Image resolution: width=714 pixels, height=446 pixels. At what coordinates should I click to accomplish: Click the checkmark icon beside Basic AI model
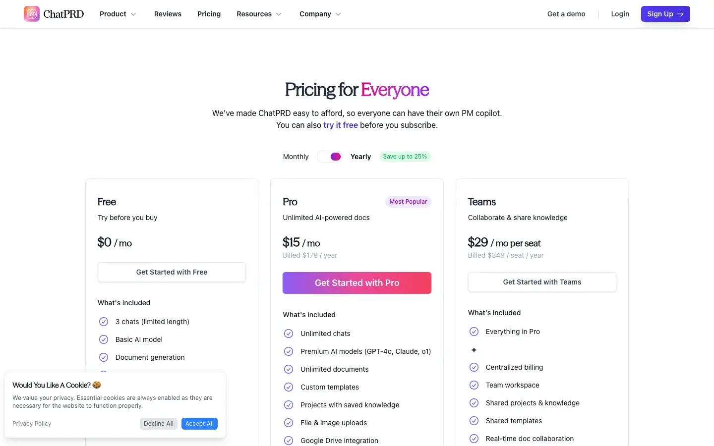pos(104,339)
